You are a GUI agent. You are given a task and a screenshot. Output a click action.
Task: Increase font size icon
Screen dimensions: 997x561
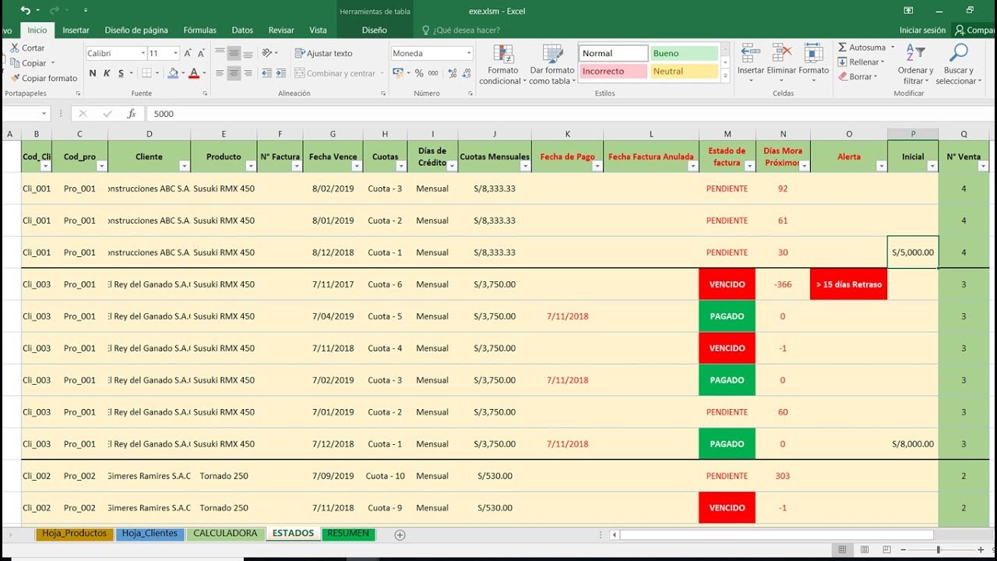(188, 53)
